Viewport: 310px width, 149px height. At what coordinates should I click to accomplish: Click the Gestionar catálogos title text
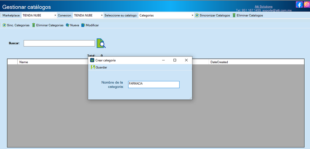[x=27, y=7]
